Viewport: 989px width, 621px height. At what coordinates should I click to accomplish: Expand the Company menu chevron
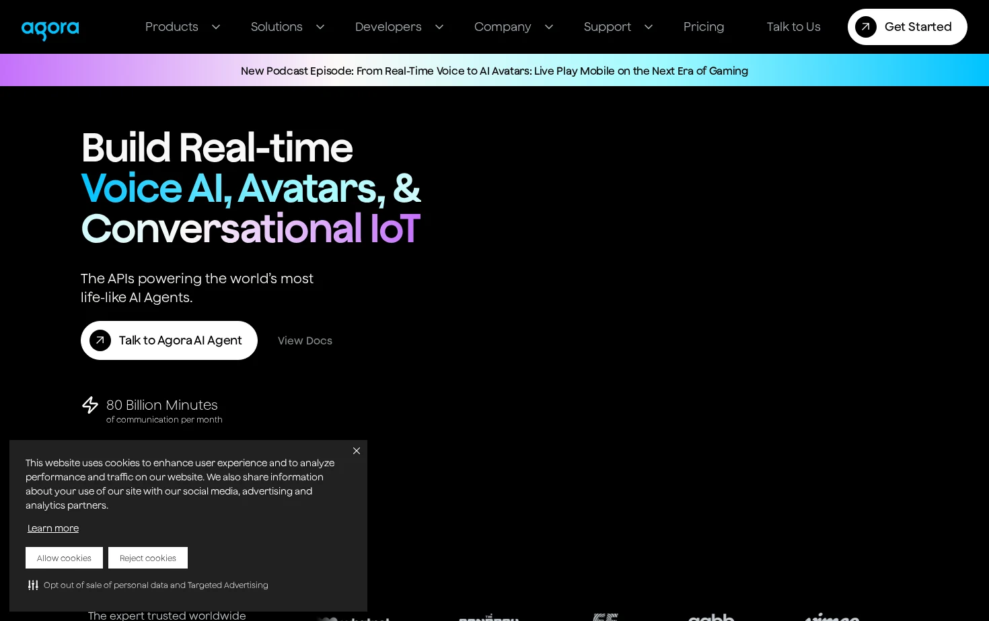(549, 27)
